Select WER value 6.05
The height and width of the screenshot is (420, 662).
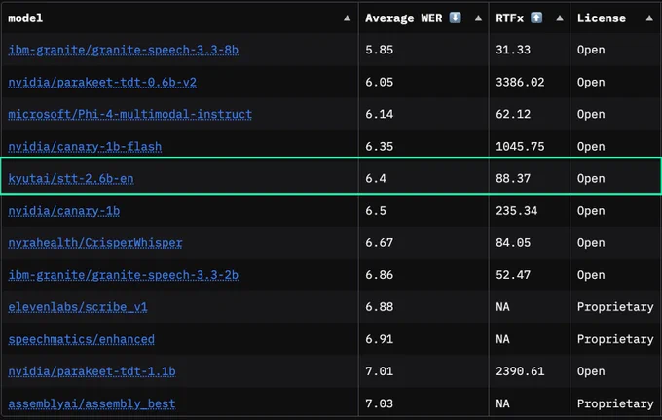[x=379, y=82]
